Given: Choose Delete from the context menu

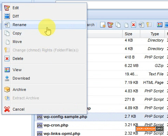Looking at the screenshot, I should (x=44, y=58).
